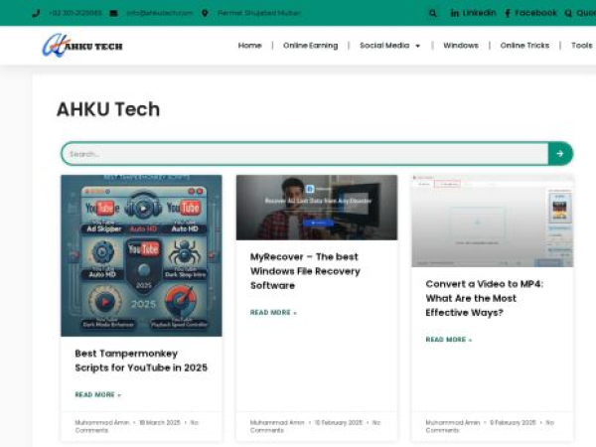Open the Windows menu item

point(461,46)
